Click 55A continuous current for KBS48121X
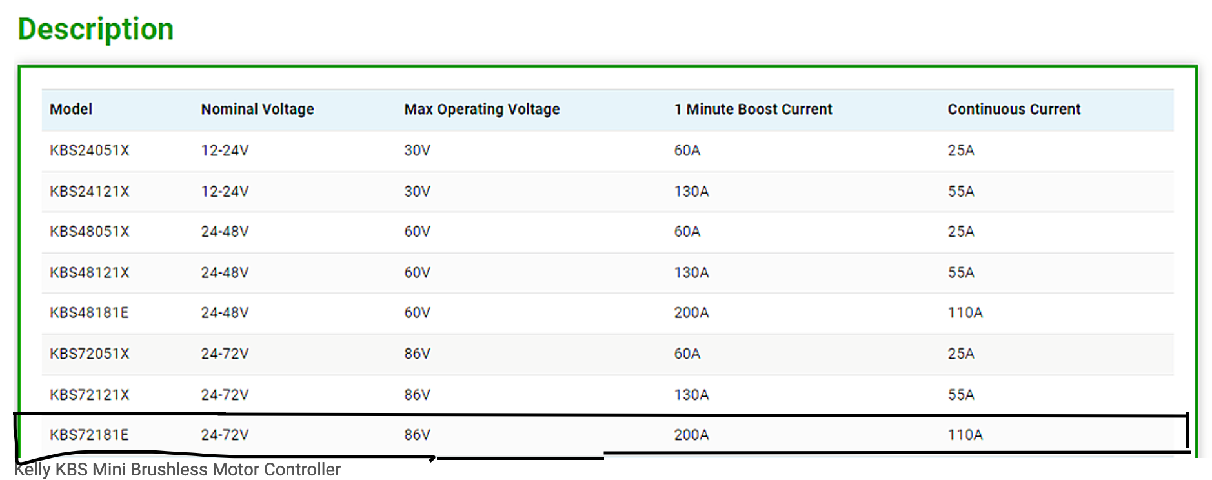Viewport: 1212px width, 480px height. [961, 273]
